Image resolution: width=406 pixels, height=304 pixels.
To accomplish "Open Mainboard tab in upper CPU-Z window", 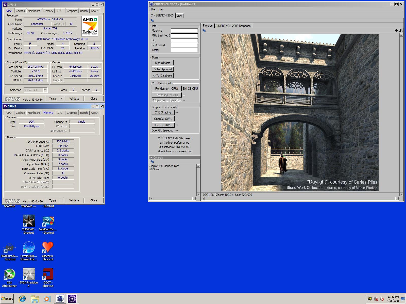I will click(x=34, y=11).
